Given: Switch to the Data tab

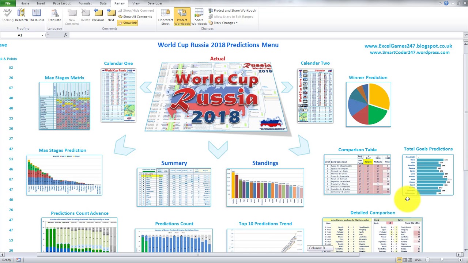Looking at the screenshot, I should tap(103, 3).
